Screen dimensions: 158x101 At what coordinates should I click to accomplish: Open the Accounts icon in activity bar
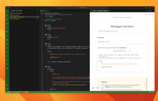click(7, 85)
